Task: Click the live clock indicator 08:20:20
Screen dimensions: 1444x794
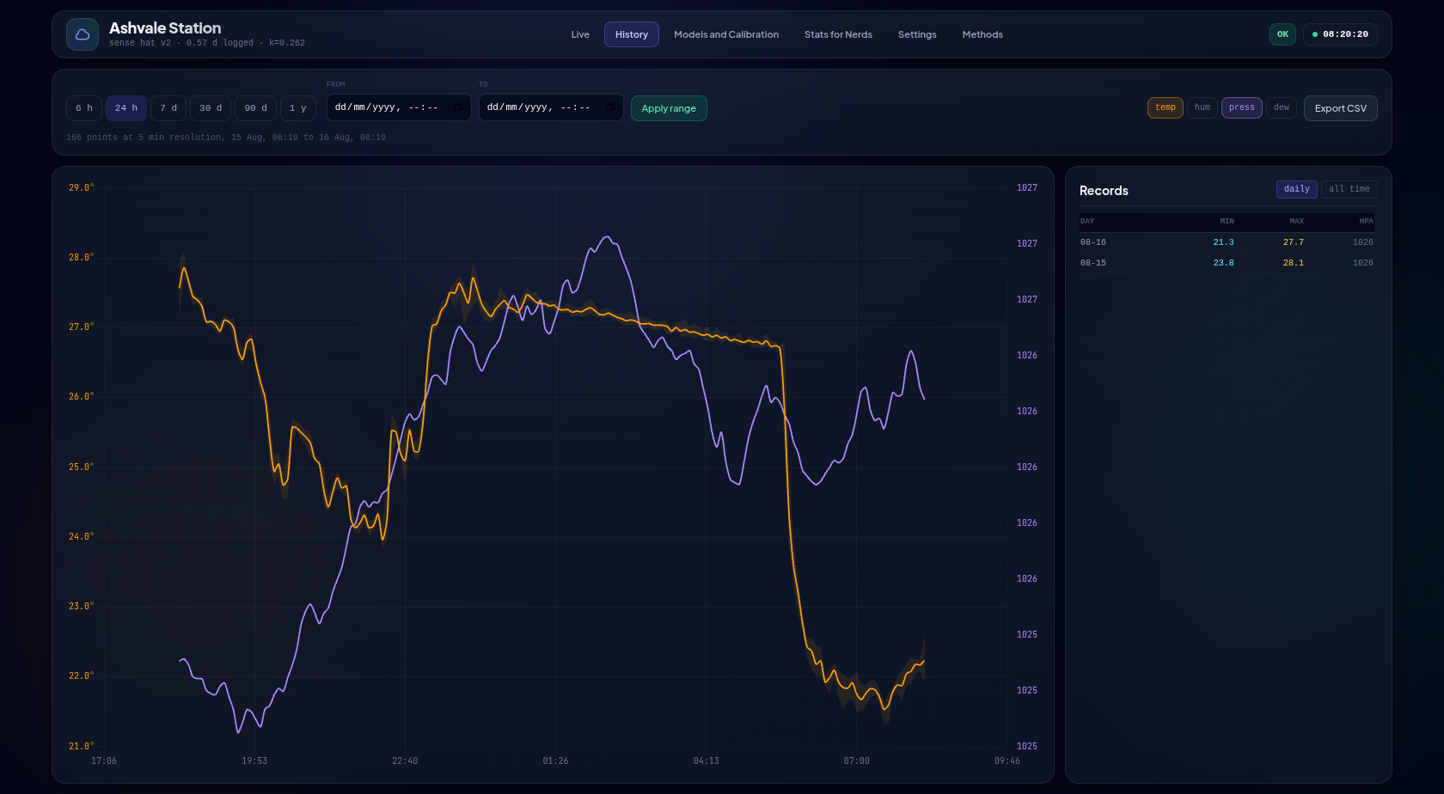Action: 1340,34
